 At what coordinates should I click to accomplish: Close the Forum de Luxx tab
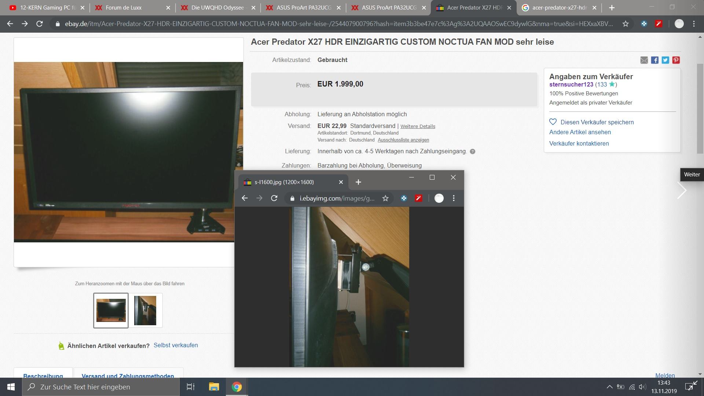168,7
